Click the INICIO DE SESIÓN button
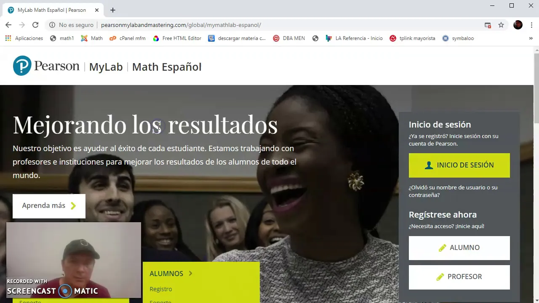The height and width of the screenshot is (303, 539). (459, 165)
